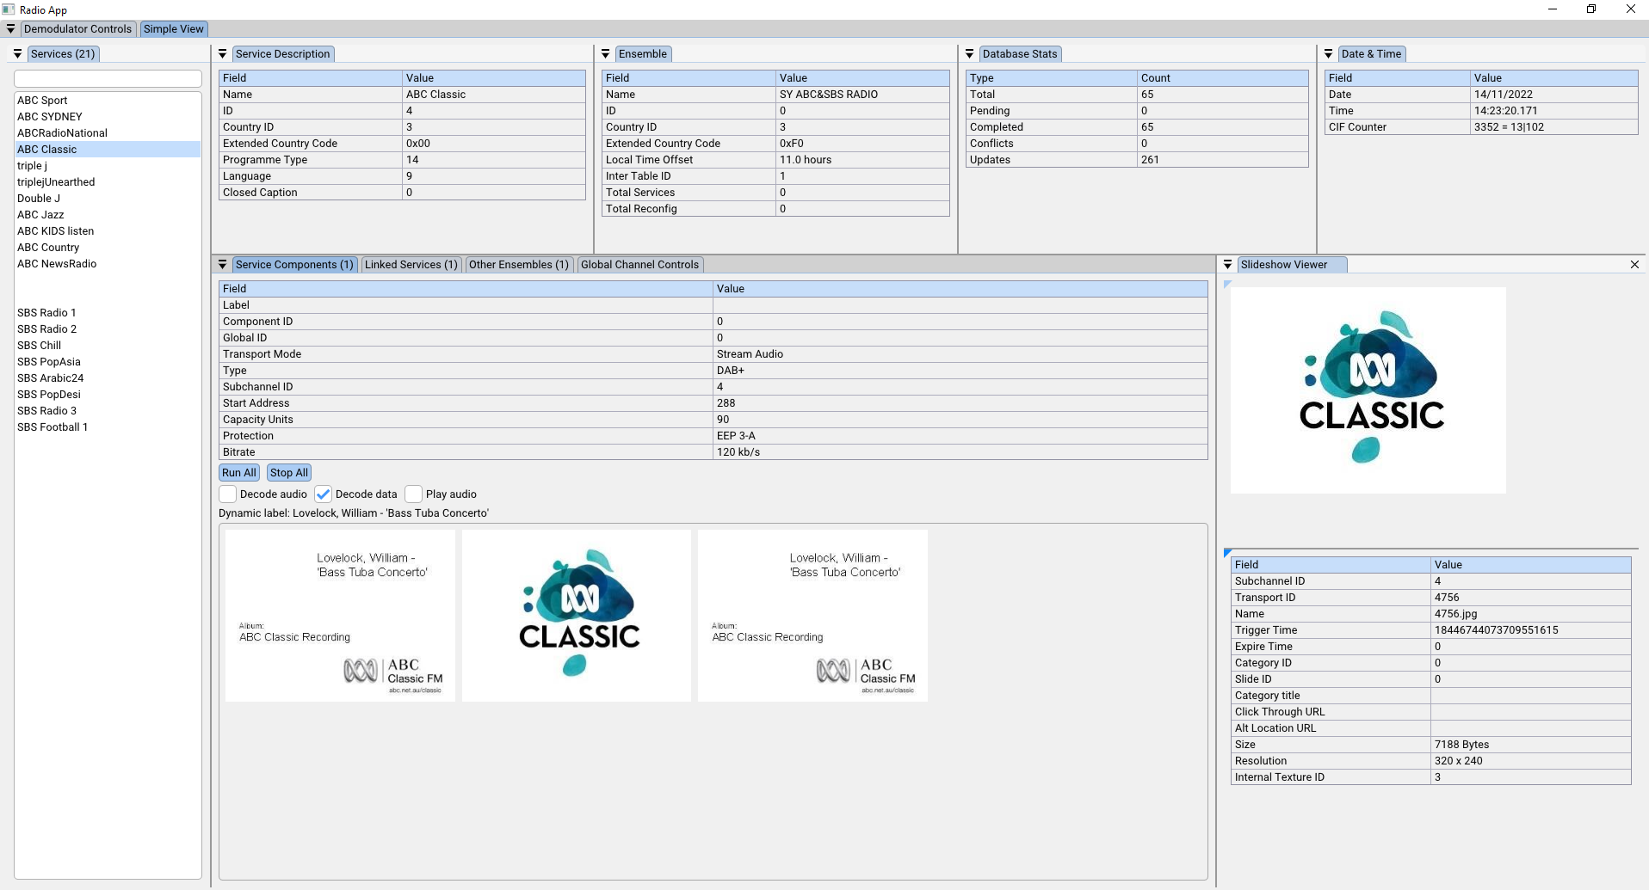1649x890 pixels.
Task: Switch to Other Ensembles (1) tab
Action: [x=519, y=265]
